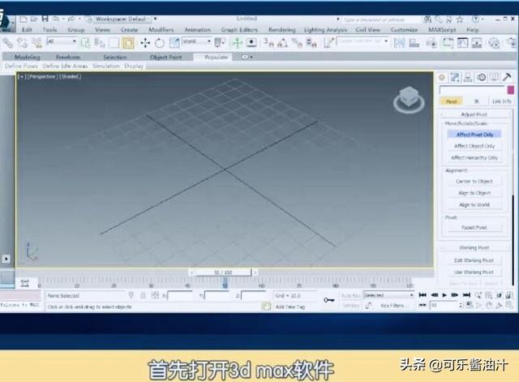The image size is (519, 382).
Task: Click the Play Animation button
Action: (x=444, y=295)
